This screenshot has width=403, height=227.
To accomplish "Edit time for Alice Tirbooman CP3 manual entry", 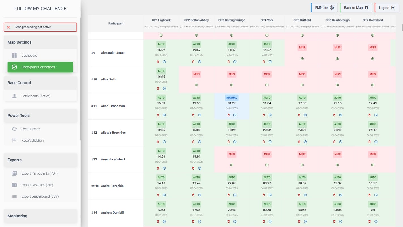I will click(x=235, y=115).
